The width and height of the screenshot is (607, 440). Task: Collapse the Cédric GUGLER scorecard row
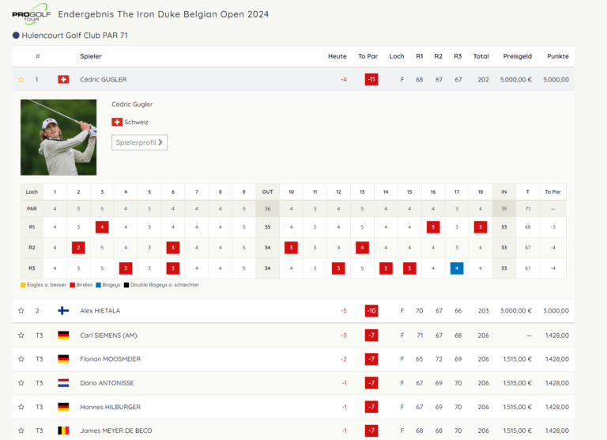click(293, 79)
